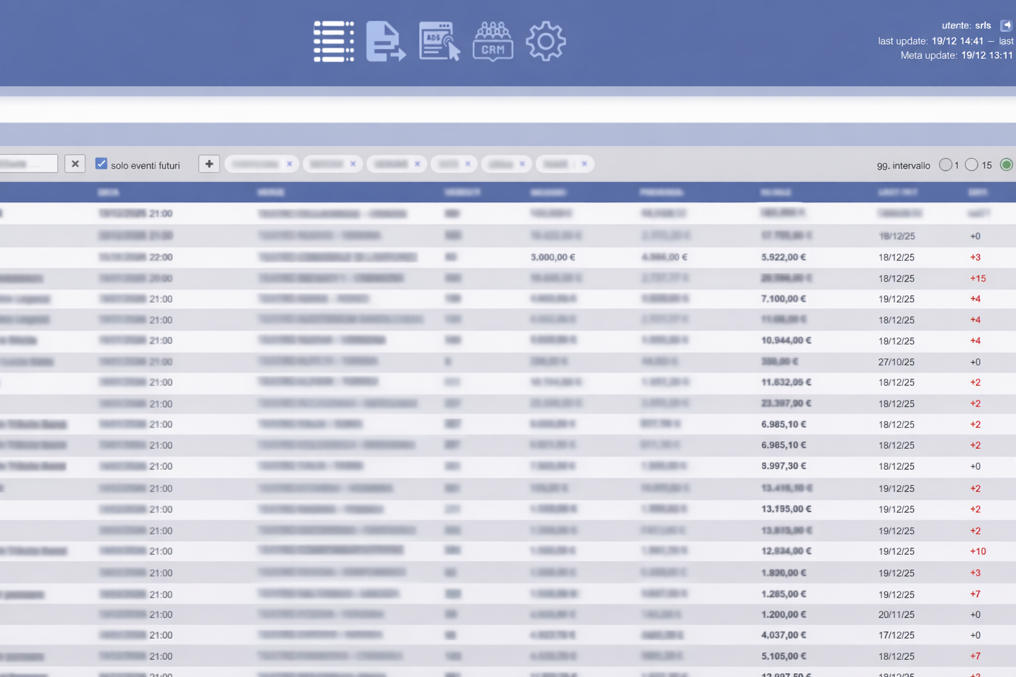Uncheck the 'solo eventi futuri' checkbox

tap(101, 164)
